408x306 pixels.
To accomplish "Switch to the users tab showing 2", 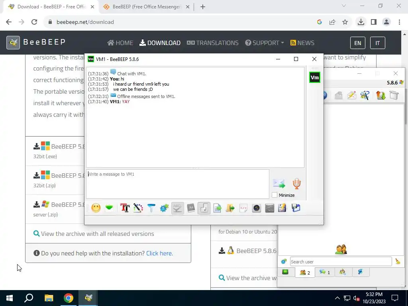I will [x=305, y=273].
